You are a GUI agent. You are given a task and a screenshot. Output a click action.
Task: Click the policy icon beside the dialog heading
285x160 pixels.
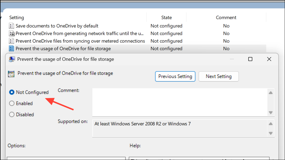11,73
